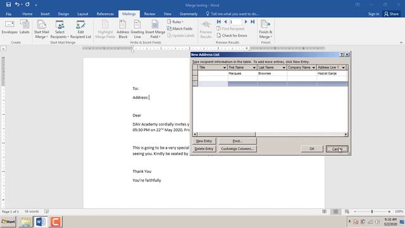405x228 pixels.
Task: Open the File menu tab
Action: [x=8, y=14]
